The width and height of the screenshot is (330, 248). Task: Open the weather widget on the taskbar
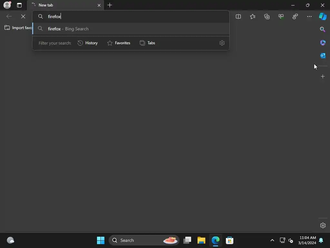10,240
